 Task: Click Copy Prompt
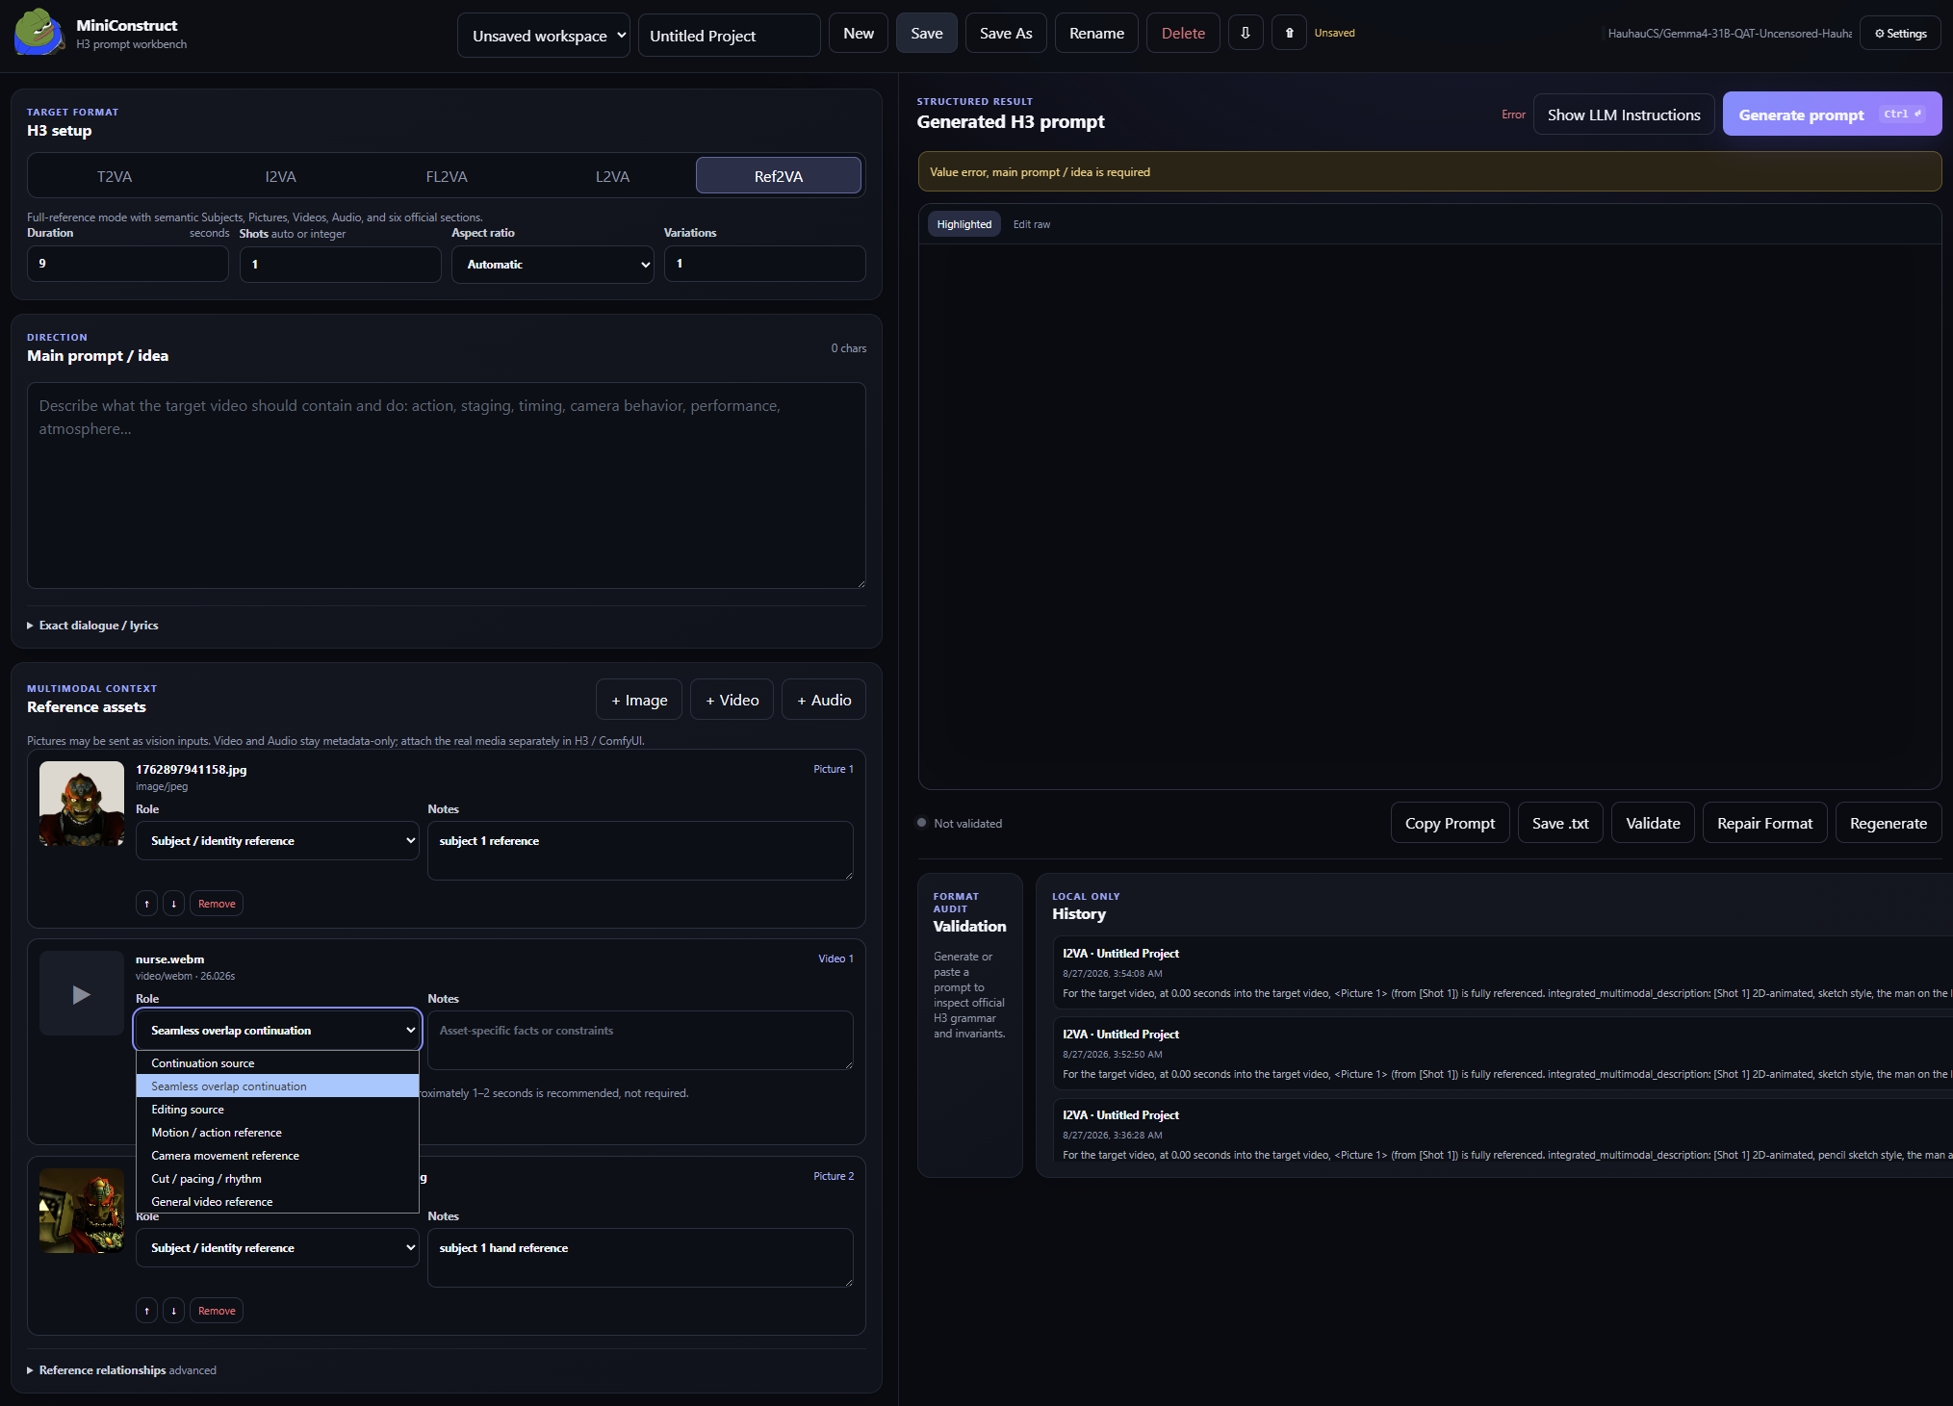point(1450,823)
